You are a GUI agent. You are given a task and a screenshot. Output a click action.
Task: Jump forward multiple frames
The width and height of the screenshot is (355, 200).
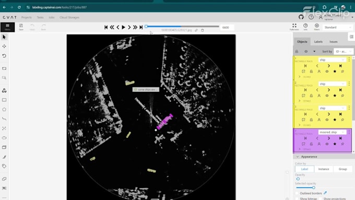click(x=135, y=27)
